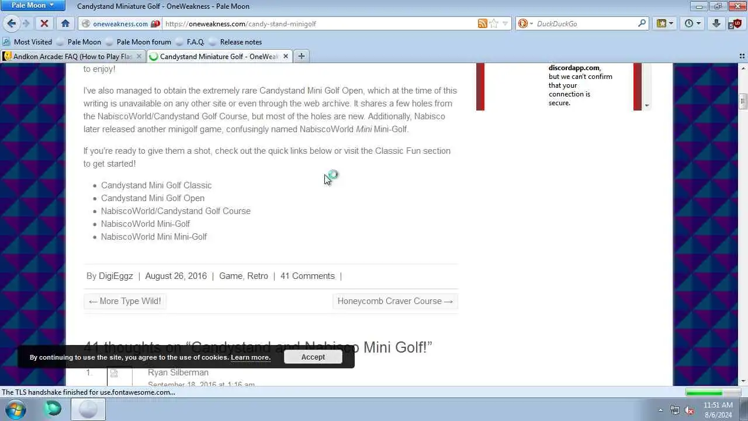Screen dimensions: 748x421
Task: Stop page loading with the X button
Action: pyautogui.click(x=44, y=23)
